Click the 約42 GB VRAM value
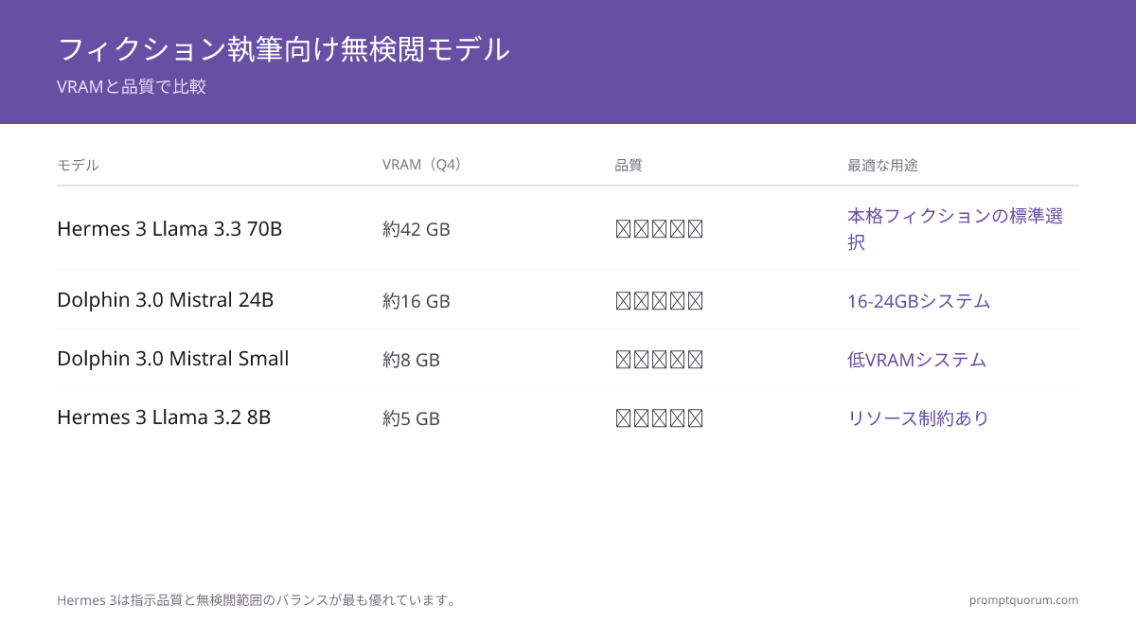The height and width of the screenshot is (639, 1136). pyautogui.click(x=417, y=229)
